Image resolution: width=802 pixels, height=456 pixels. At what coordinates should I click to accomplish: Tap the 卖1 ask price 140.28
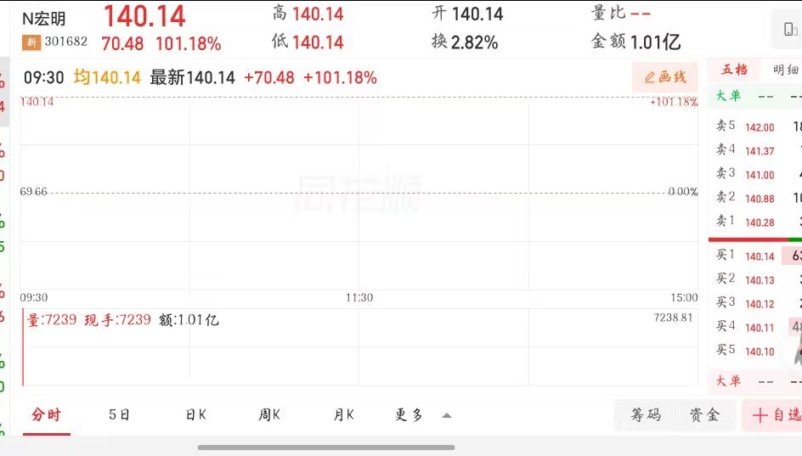pos(760,222)
